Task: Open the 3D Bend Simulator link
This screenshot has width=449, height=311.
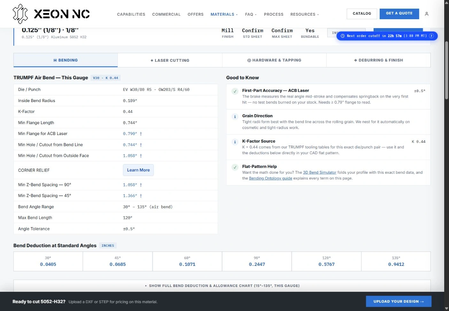Action: coord(320,172)
